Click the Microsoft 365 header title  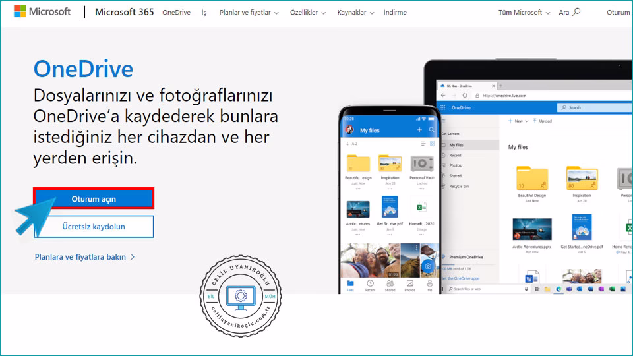[x=125, y=12]
